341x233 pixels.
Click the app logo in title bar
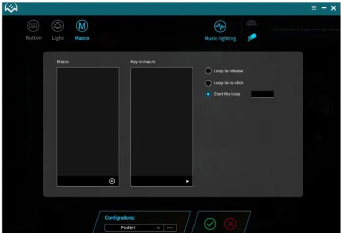tap(11, 8)
